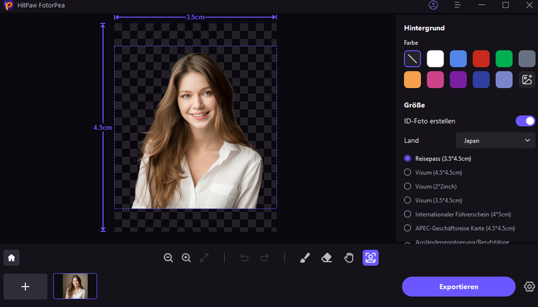Click the Exportieren button
The width and height of the screenshot is (538, 307).
459,287
